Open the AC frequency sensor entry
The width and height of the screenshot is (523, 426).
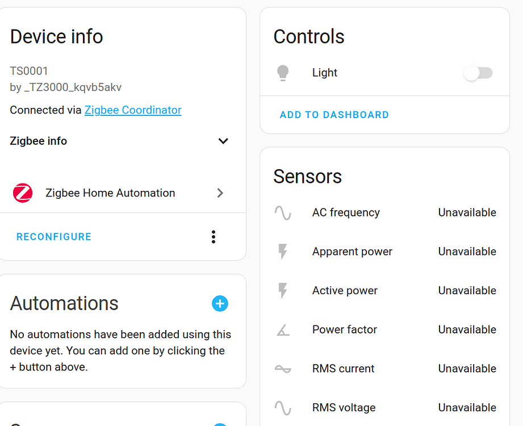[345, 212]
